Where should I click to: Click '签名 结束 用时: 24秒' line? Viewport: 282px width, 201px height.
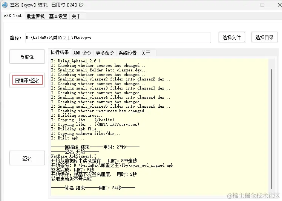93,188
